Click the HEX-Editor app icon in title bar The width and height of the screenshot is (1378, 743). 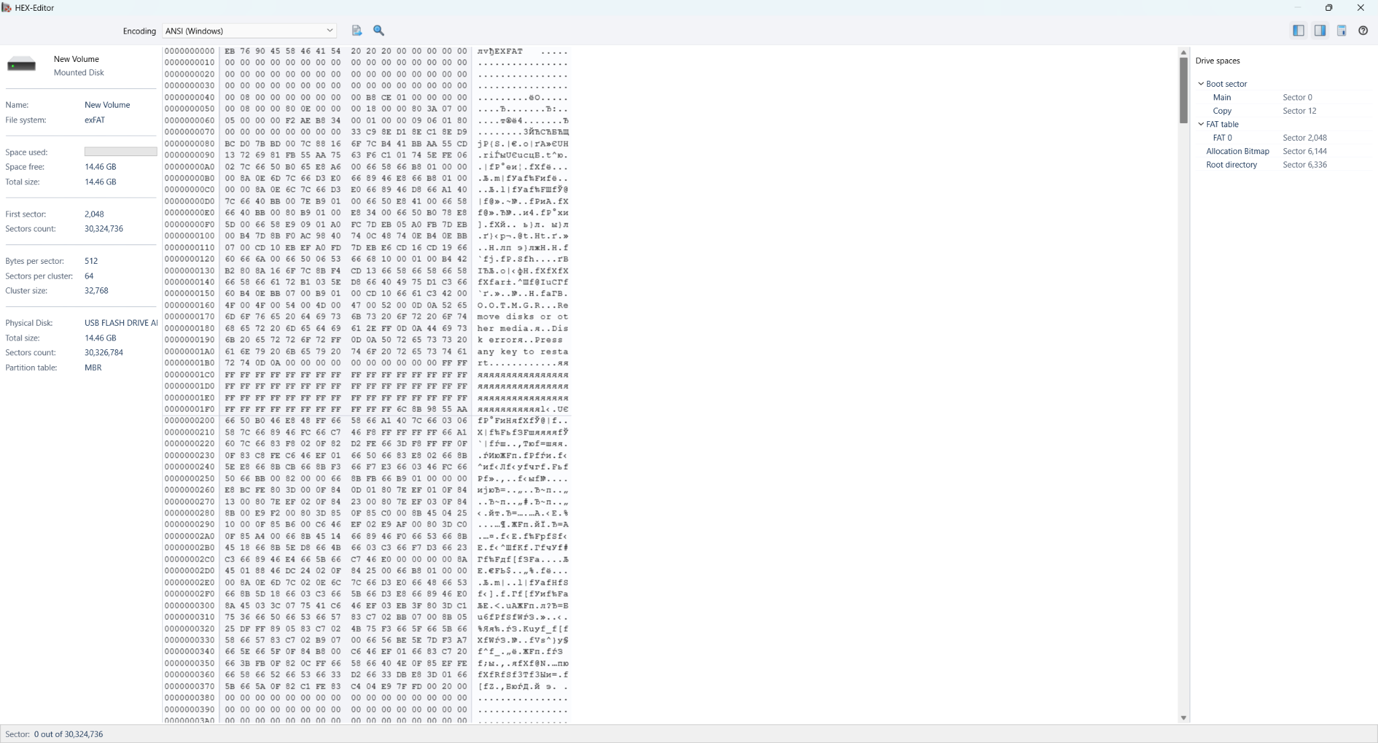[7, 7]
